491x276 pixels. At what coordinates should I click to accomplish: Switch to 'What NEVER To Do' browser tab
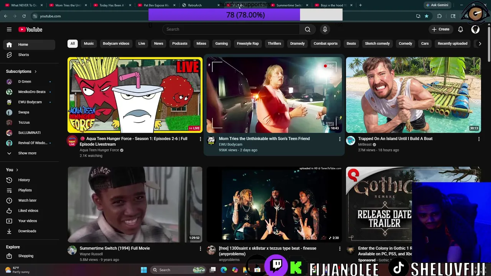point(23,5)
